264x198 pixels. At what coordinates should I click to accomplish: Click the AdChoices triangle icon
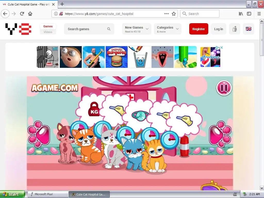coord(218,48)
